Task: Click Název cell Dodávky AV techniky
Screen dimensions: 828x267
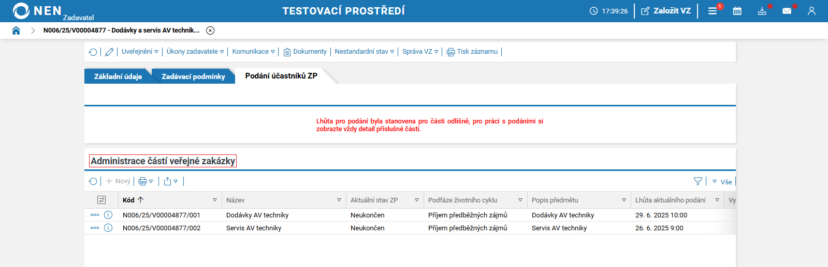Action: pos(257,215)
